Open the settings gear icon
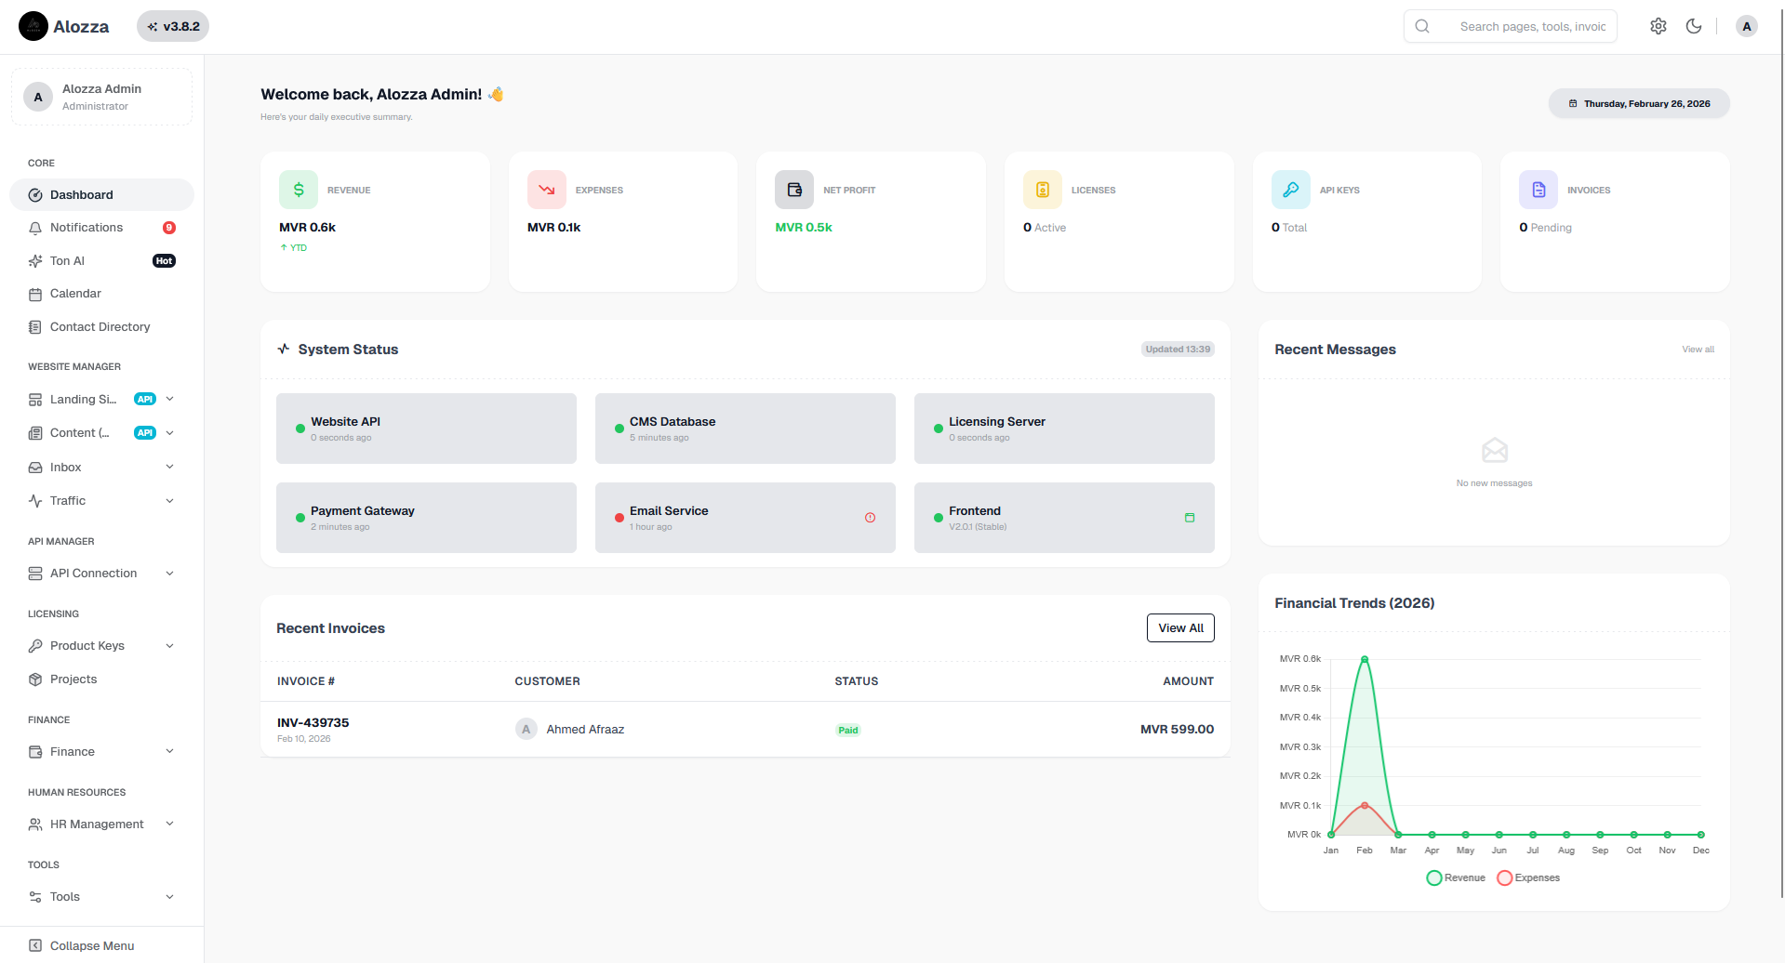The width and height of the screenshot is (1785, 963). click(x=1658, y=26)
